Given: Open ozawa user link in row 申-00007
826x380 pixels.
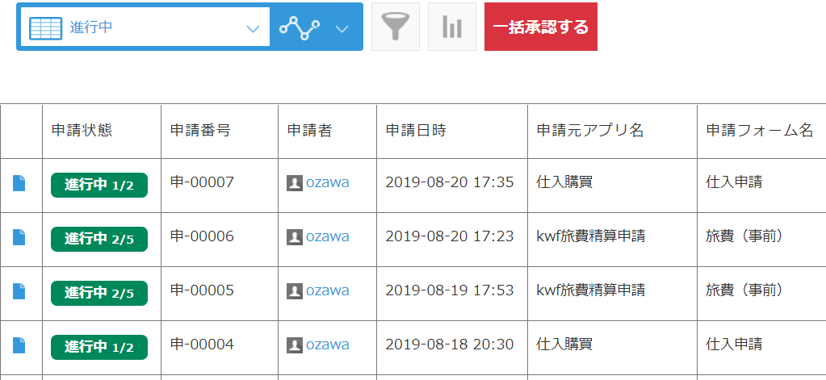Looking at the screenshot, I should (327, 182).
